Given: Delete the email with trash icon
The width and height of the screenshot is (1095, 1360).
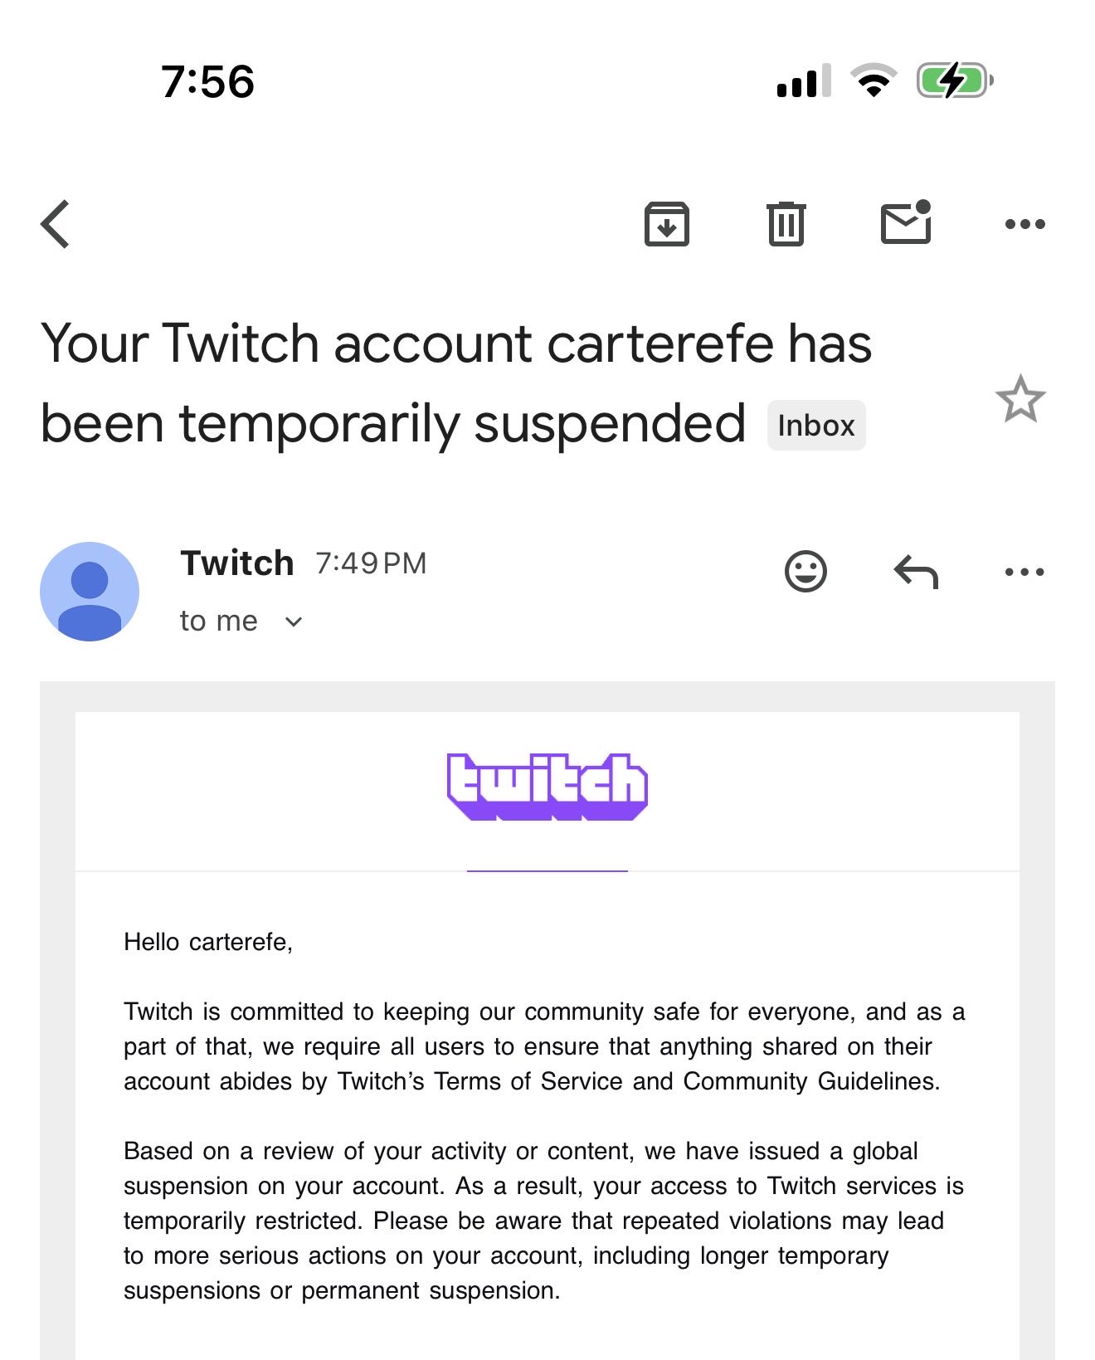Looking at the screenshot, I should pos(786,224).
